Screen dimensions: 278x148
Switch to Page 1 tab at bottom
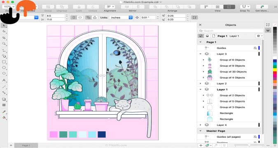[x=26, y=146]
